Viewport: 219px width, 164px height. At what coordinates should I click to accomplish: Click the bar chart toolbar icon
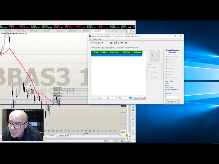coord(111,43)
